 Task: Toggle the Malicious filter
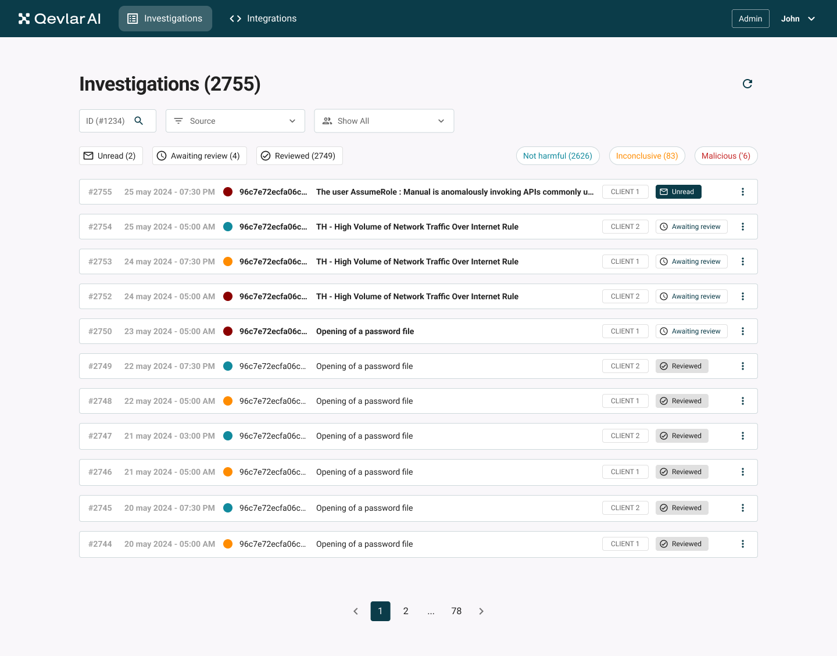(726, 156)
